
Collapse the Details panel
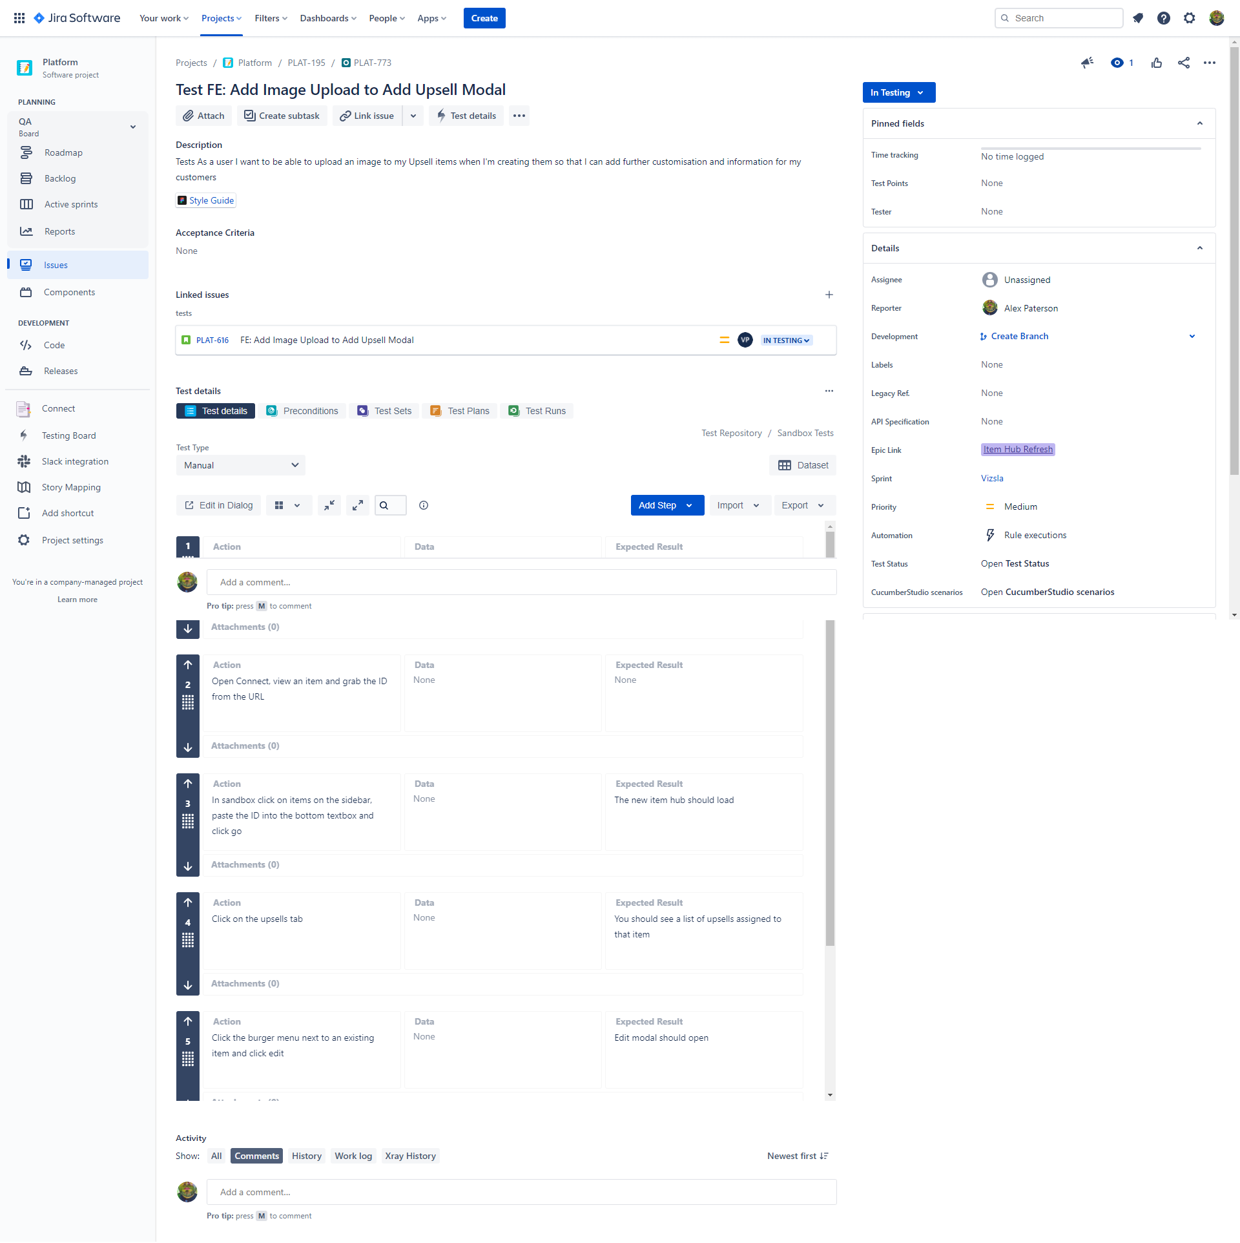click(1200, 247)
